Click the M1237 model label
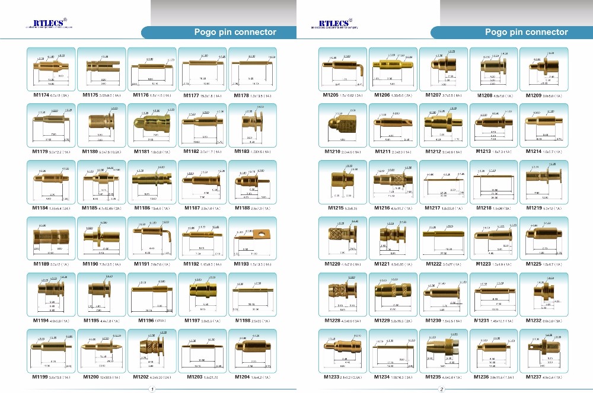The height and width of the screenshot is (393, 593). pyautogui.click(x=535, y=376)
